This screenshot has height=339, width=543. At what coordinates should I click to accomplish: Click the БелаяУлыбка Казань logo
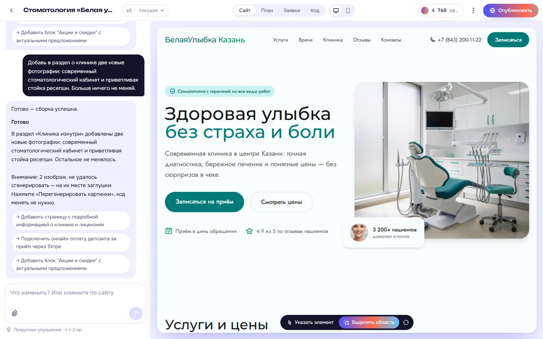point(205,40)
